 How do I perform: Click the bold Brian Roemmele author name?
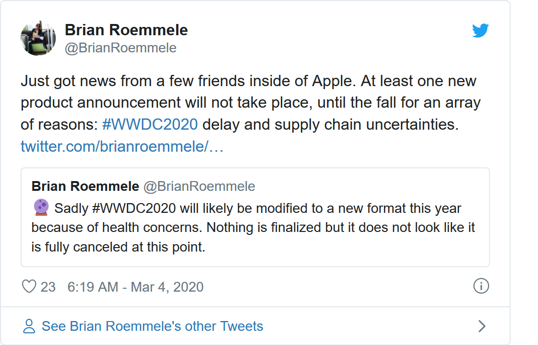(x=126, y=30)
